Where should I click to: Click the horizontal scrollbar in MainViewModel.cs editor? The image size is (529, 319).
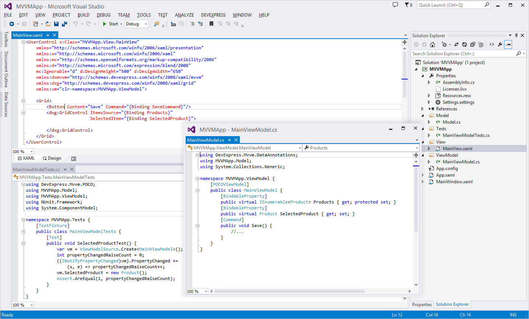289,291
